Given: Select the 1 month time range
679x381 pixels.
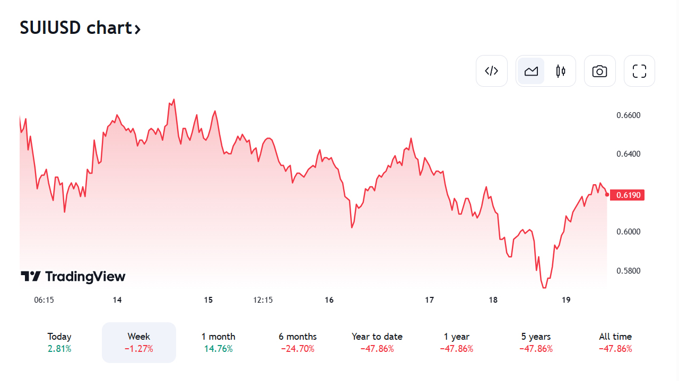Looking at the screenshot, I should point(218,342).
